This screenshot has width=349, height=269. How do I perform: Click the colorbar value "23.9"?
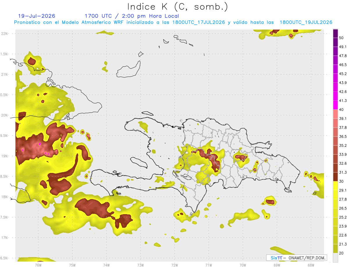tap(343, 227)
